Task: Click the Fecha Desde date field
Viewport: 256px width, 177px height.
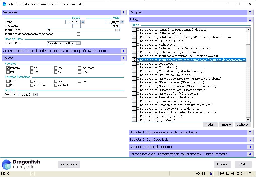Action: (x=73, y=22)
